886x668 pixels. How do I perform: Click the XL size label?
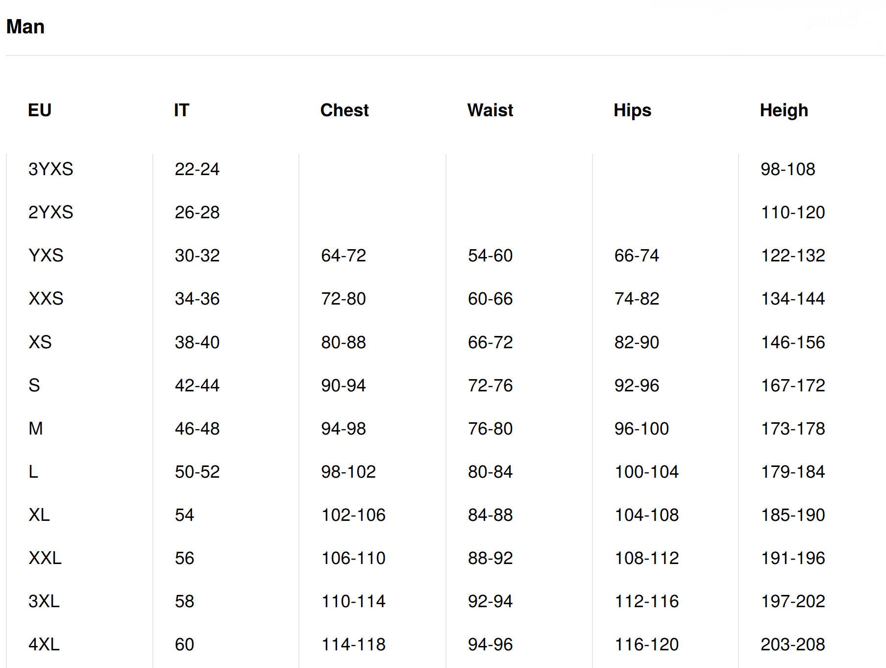point(39,515)
